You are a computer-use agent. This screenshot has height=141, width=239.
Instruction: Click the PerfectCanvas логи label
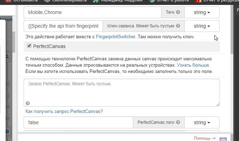click(156, 122)
